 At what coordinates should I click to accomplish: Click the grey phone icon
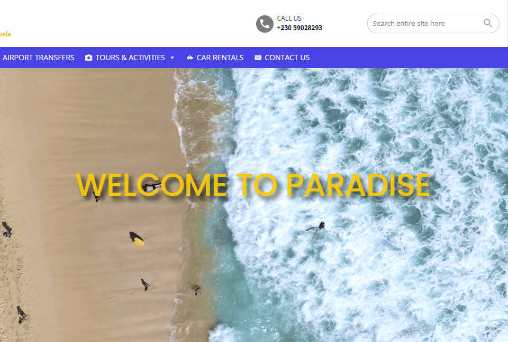point(265,24)
